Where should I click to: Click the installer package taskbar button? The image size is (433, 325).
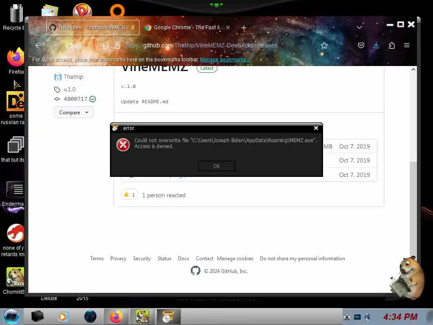coord(168,317)
